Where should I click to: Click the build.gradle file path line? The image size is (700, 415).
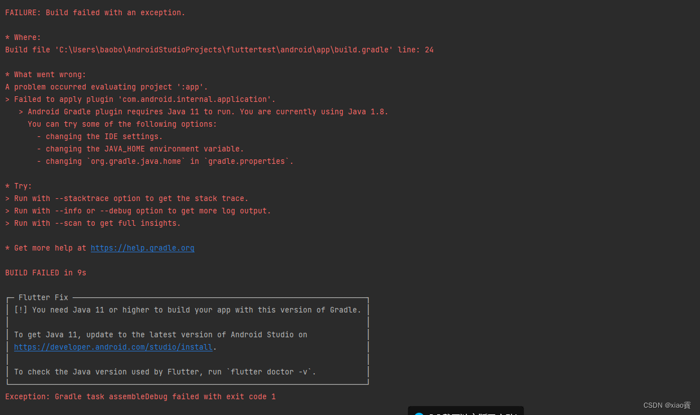pos(219,50)
